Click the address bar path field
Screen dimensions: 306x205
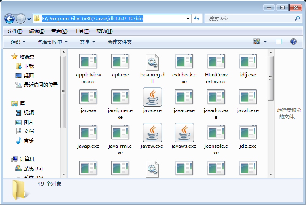coord(111,19)
